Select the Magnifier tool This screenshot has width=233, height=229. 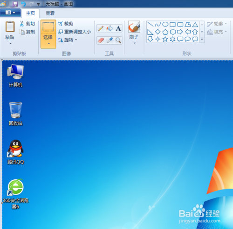118,40
